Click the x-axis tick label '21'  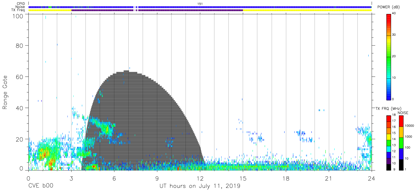coord(328,178)
